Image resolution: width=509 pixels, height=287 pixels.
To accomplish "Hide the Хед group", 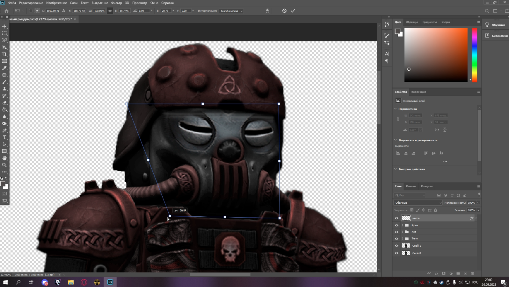I will pyautogui.click(x=396, y=232).
